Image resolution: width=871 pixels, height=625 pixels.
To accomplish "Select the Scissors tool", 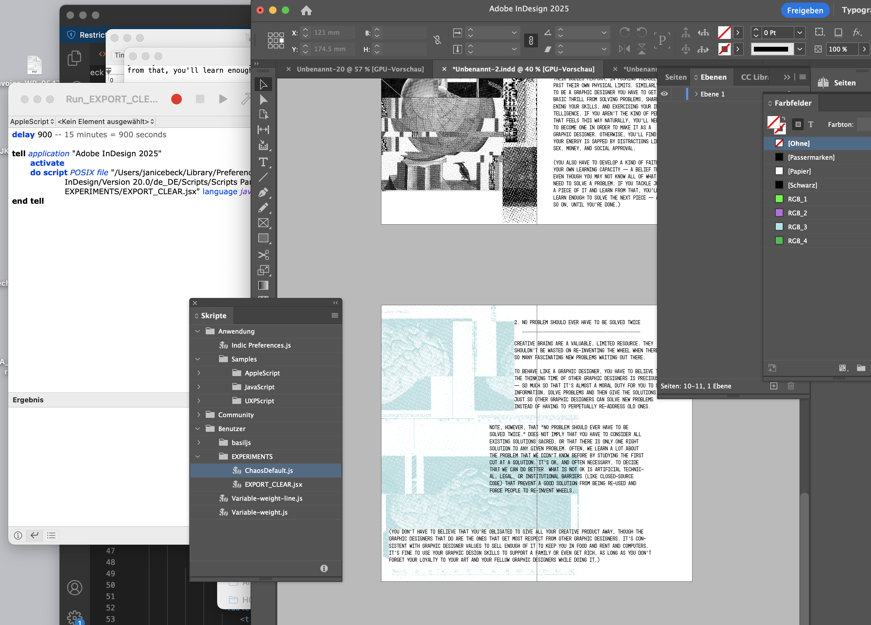I will click(263, 255).
